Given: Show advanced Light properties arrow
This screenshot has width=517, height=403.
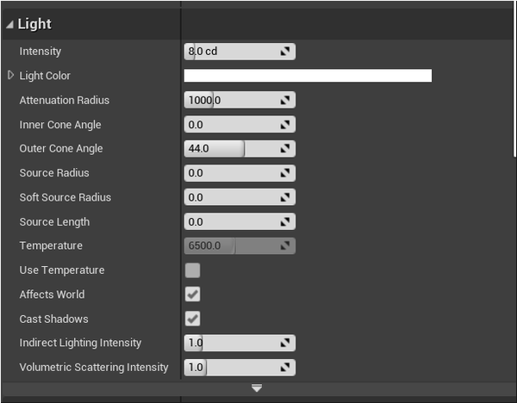Looking at the screenshot, I should (256, 388).
